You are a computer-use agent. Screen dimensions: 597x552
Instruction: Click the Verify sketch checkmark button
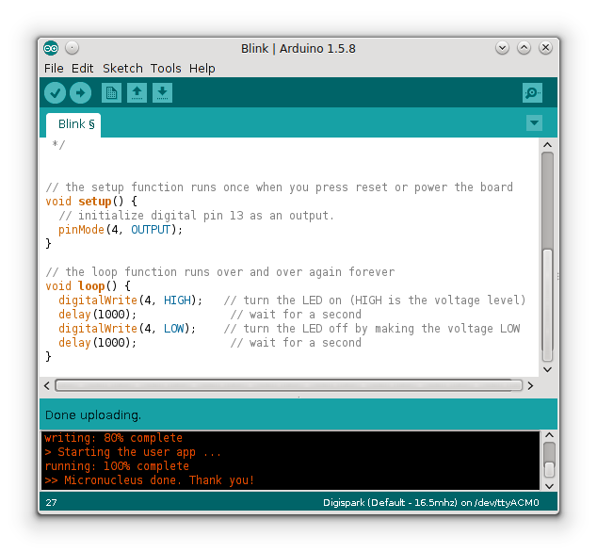56,93
